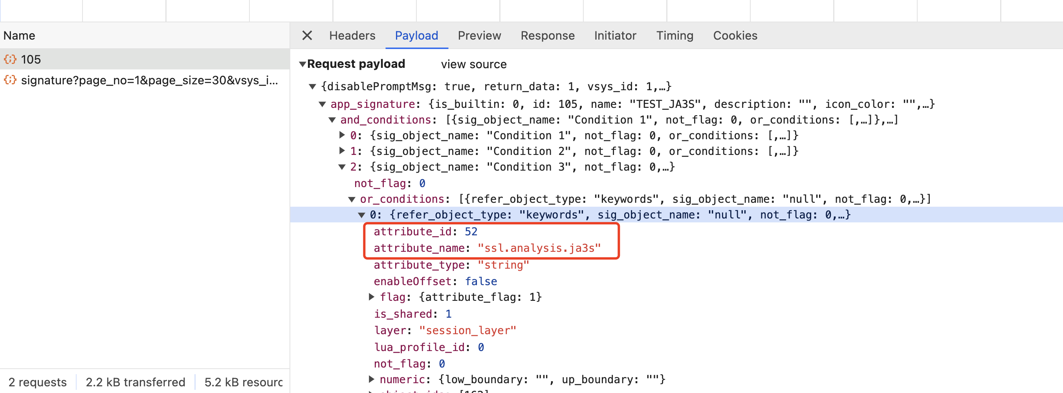Switch to the Preview tab

[x=479, y=35]
